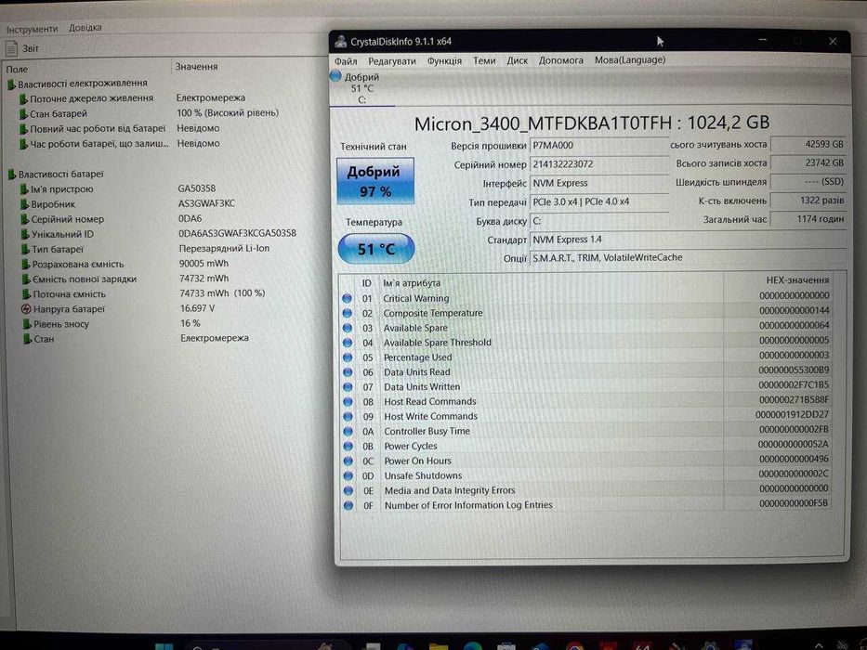
Task: Open the Теми menu
Action: click(x=484, y=60)
